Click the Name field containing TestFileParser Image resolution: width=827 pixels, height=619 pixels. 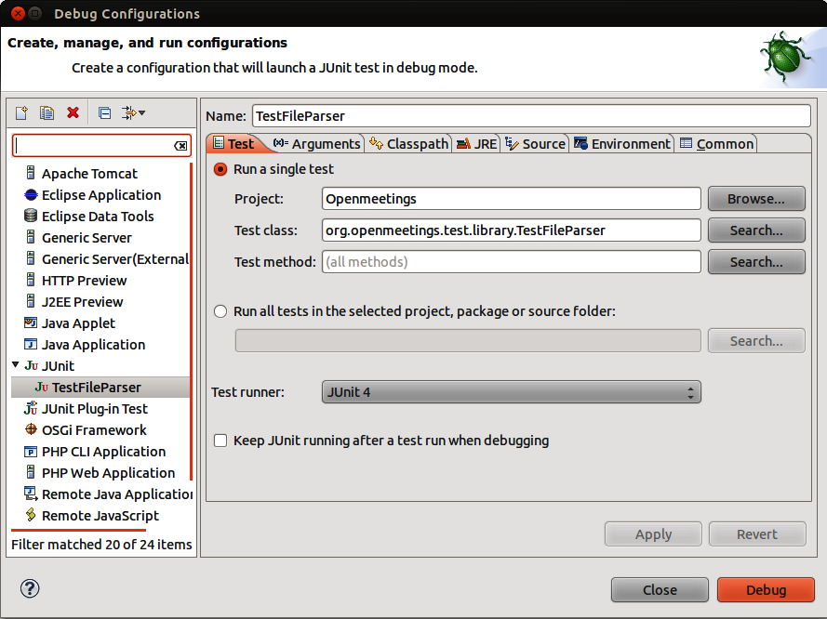click(x=531, y=116)
